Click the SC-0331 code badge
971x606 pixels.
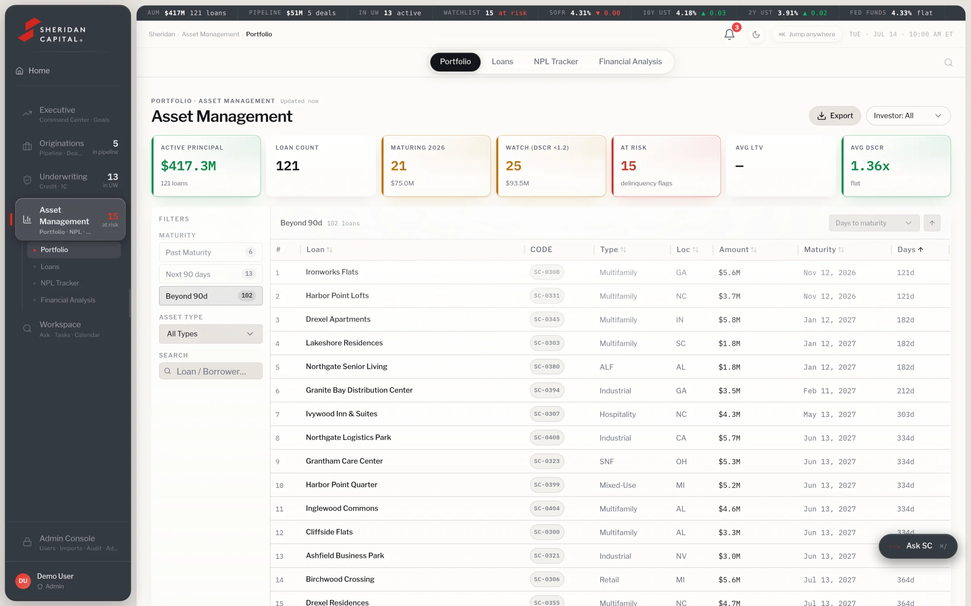547,296
